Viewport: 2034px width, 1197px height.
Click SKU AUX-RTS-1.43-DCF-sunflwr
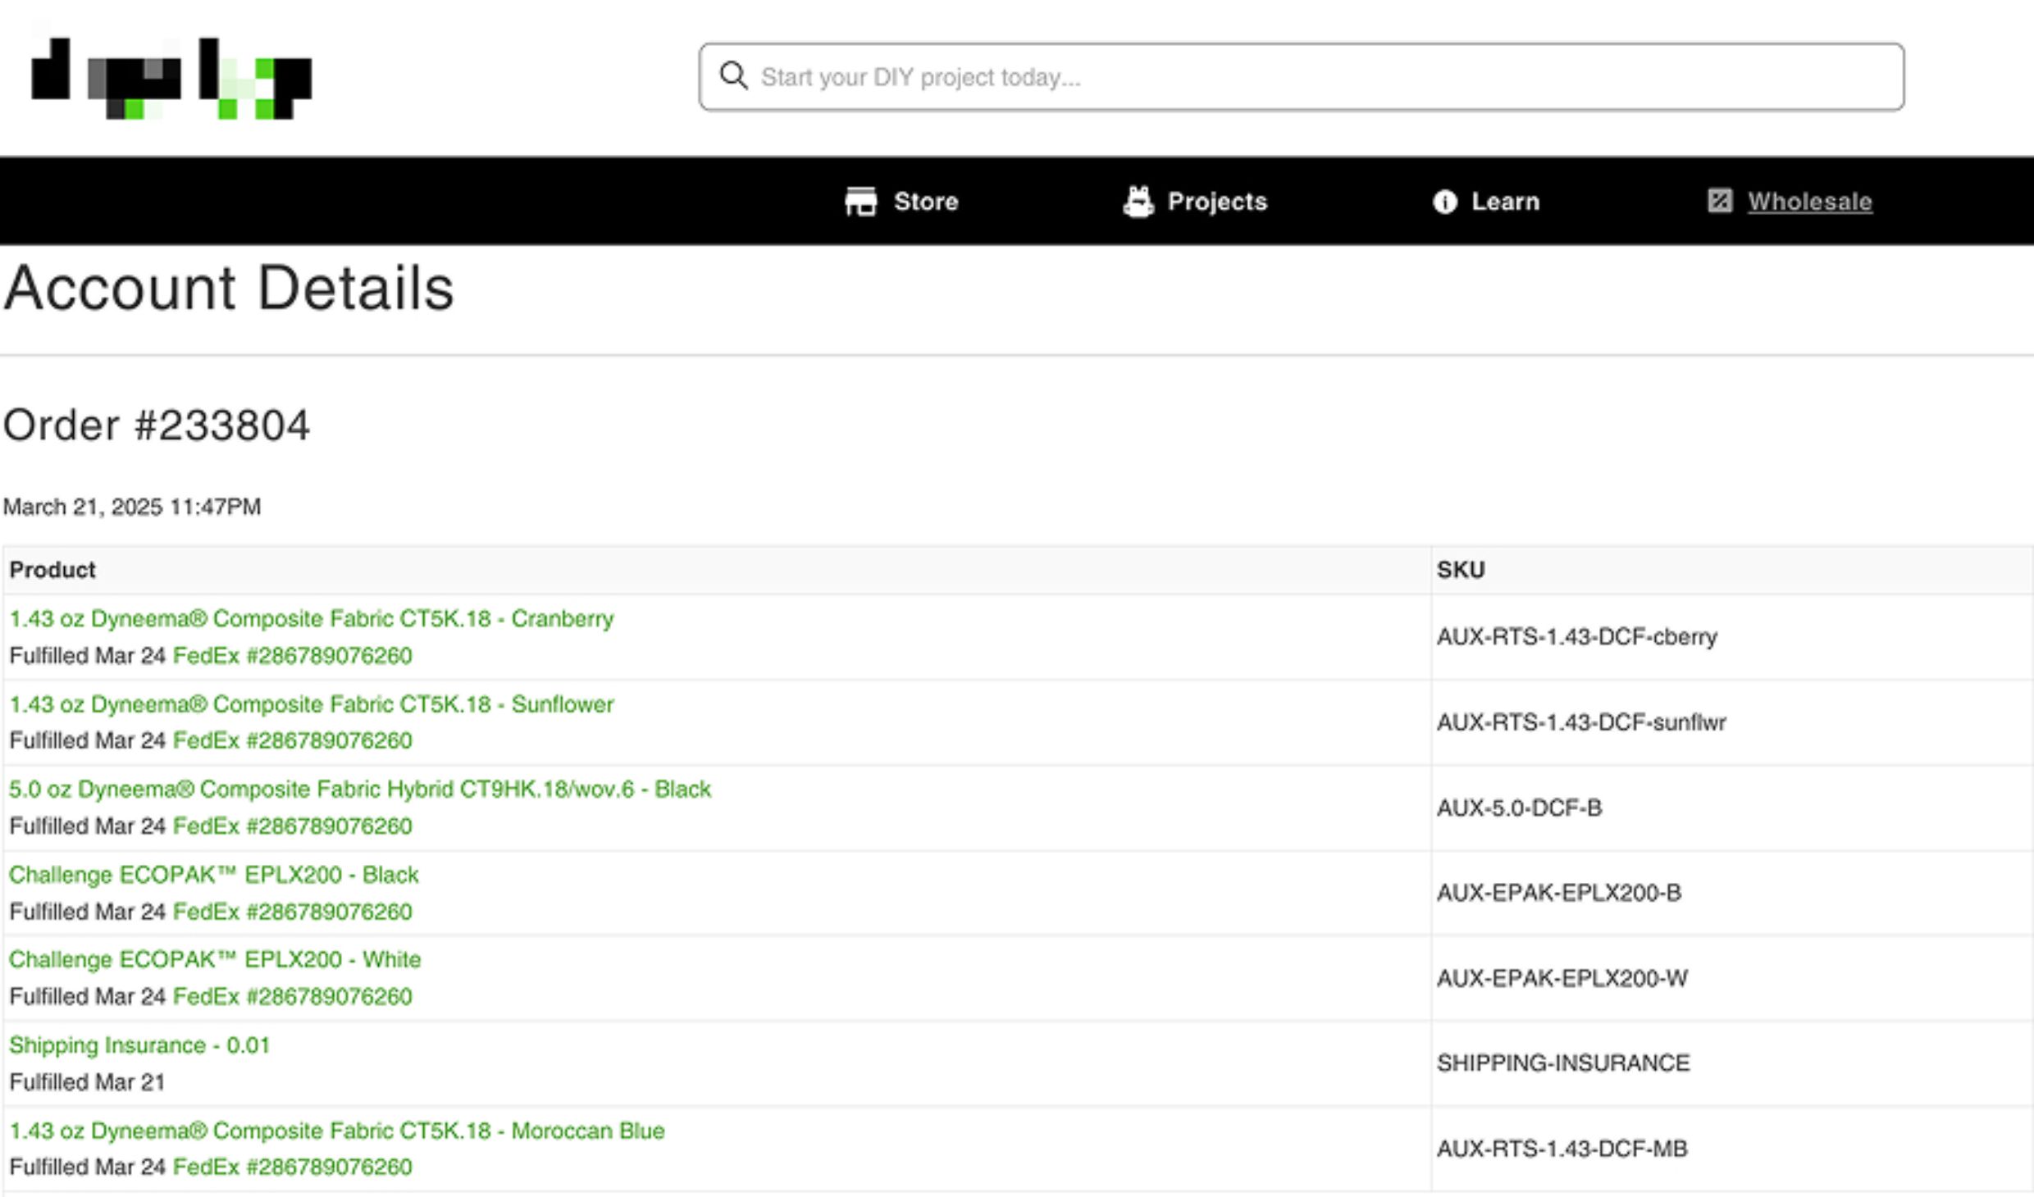1581,722
